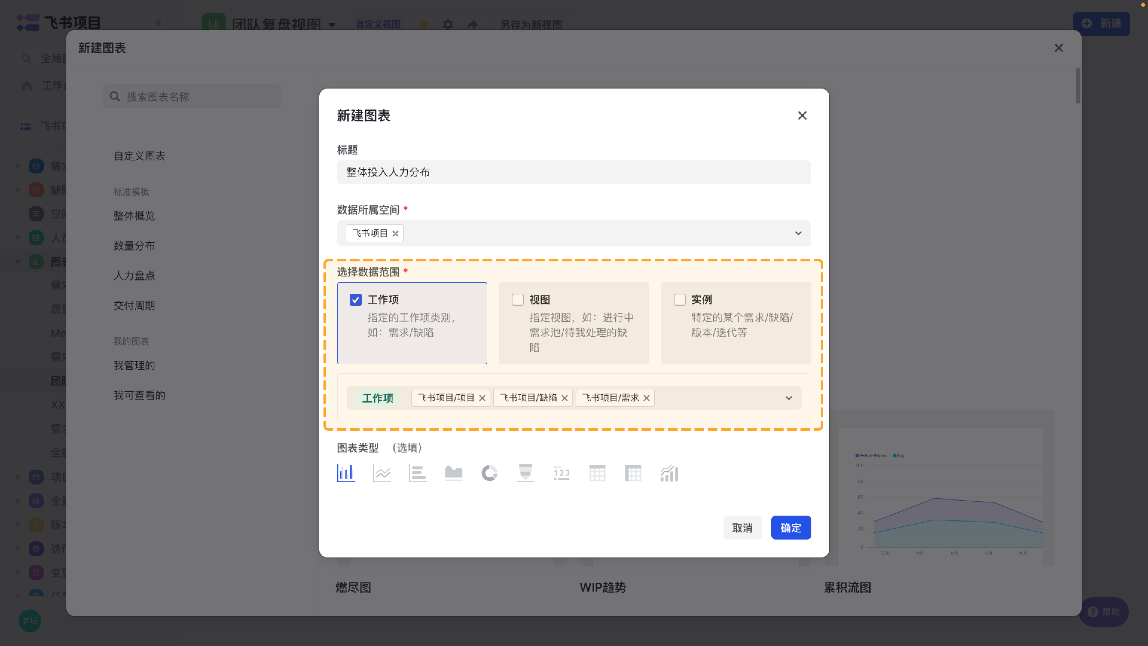Screen dimensions: 1148x646
Task: Open the 梦瑶 user avatar
Action: [30, 621]
